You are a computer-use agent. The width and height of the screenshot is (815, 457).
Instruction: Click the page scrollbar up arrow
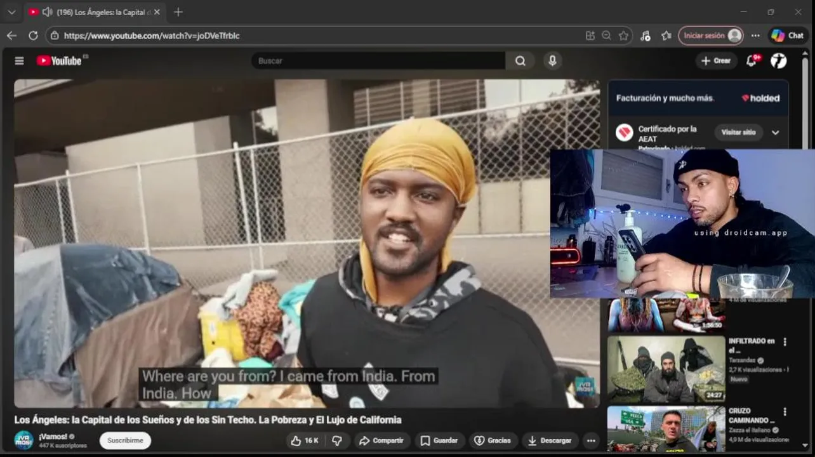805,55
